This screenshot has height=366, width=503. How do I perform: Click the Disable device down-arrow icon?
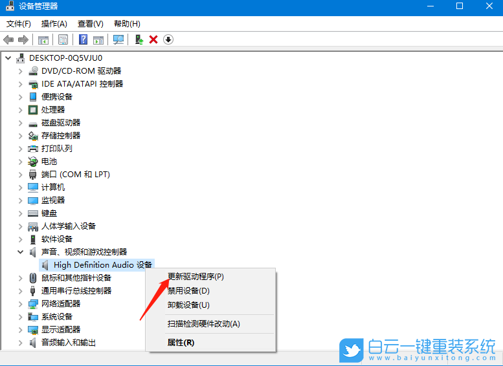(x=168, y=39)
